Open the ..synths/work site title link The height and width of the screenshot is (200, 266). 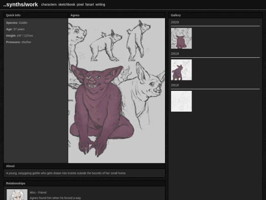click(x=21, y=4)
